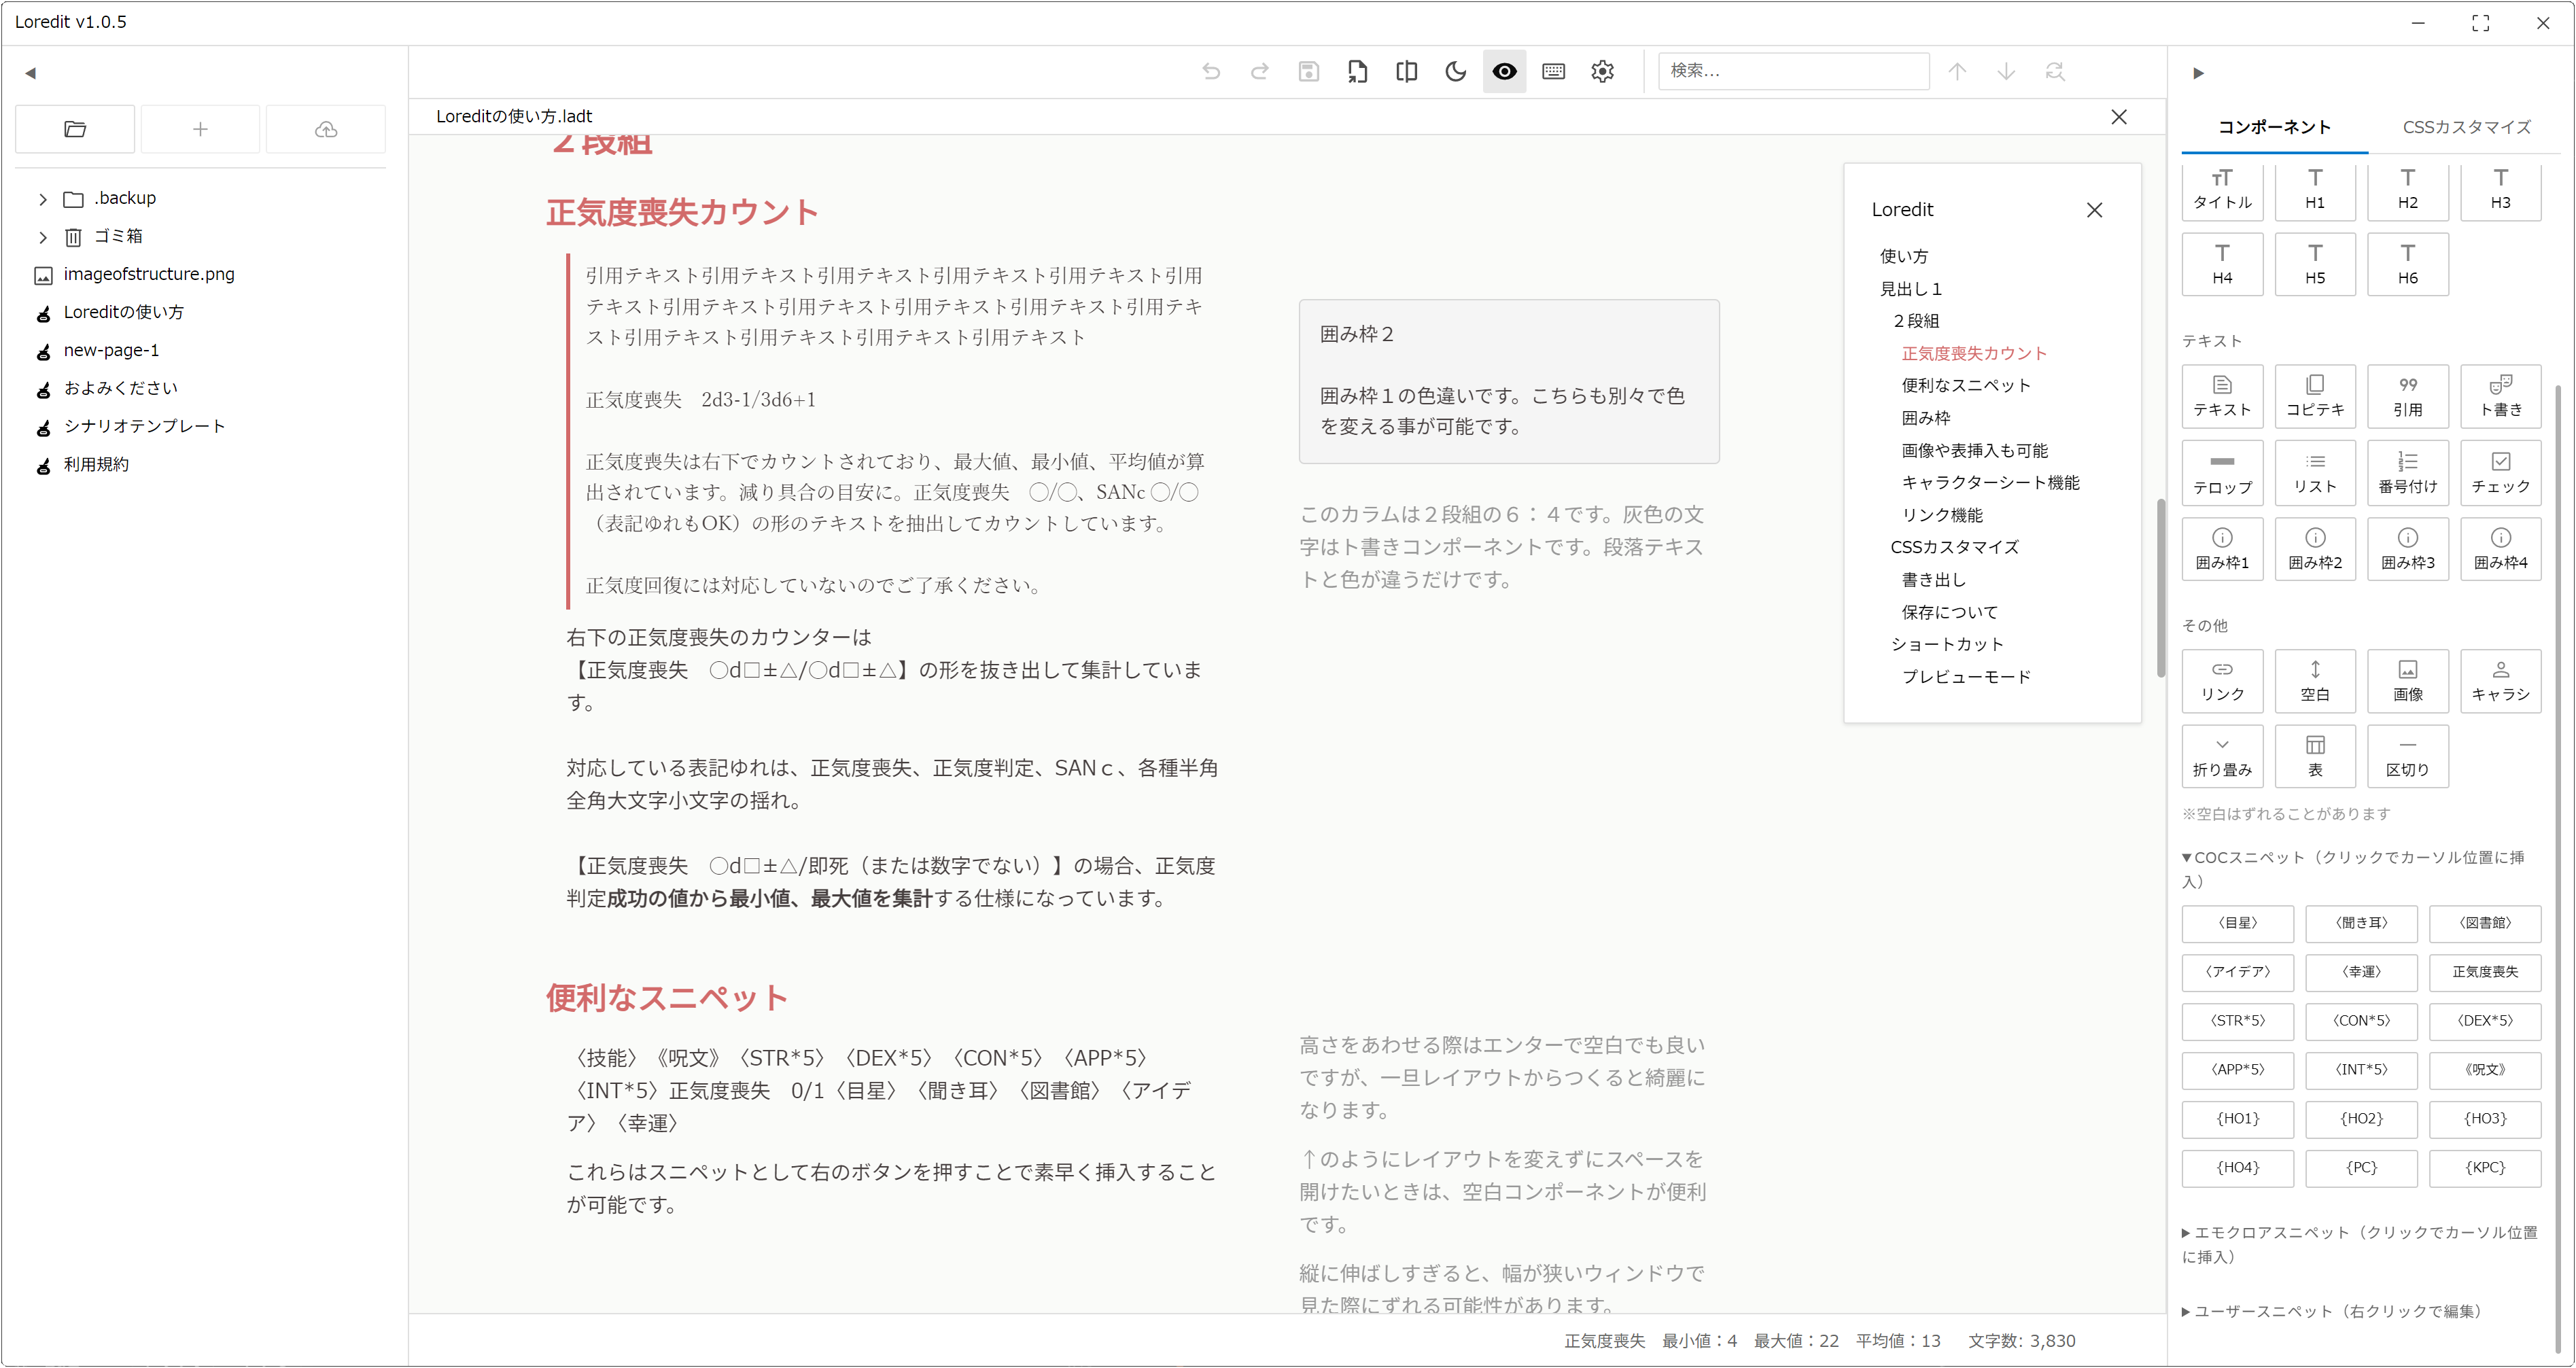This screenshot has height=1368, width=2576.
Task: Insert the 〈図書館〉 snippet
Action: [2484, 923]
